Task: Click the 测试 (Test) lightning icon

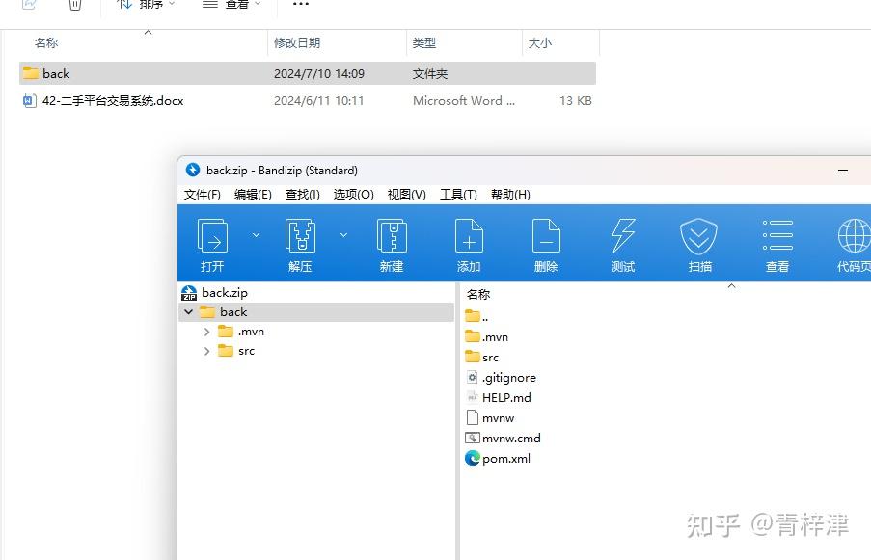Action: click(623, 236)
